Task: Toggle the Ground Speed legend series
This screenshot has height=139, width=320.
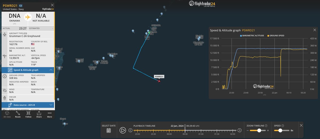Action: 276,35
